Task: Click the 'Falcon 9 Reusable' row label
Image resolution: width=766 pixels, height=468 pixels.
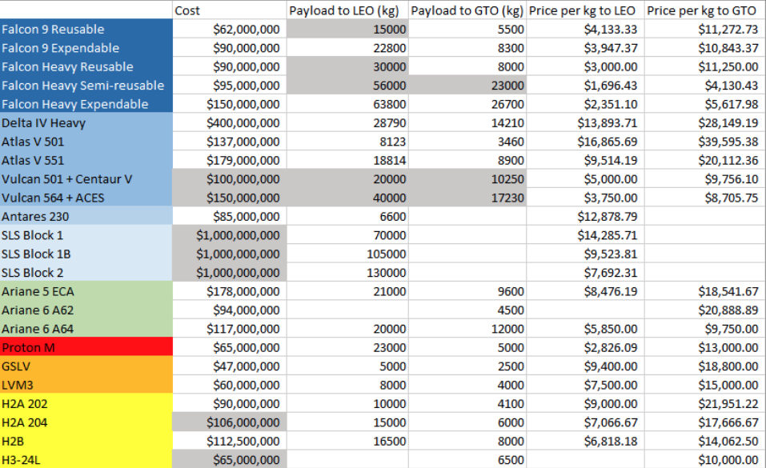Action: coord(86,30)
